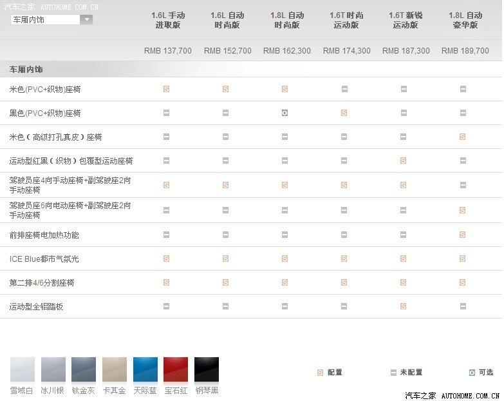Click price RMB 174,300
This screenshot has height=401, width=504.
click(x=346, y=51)
